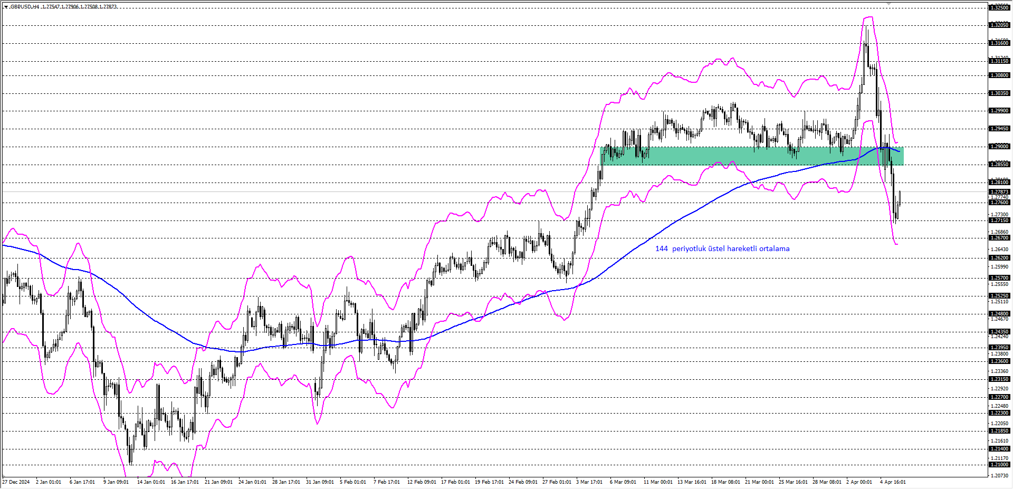Viewport: 1013px width, 489px height.
Task: Open the GBPUSD,H4 chart title dropdown arrow
Action: point(6,7)
